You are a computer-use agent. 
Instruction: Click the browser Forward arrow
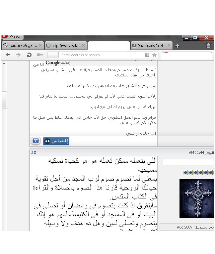tap(19, 55)
